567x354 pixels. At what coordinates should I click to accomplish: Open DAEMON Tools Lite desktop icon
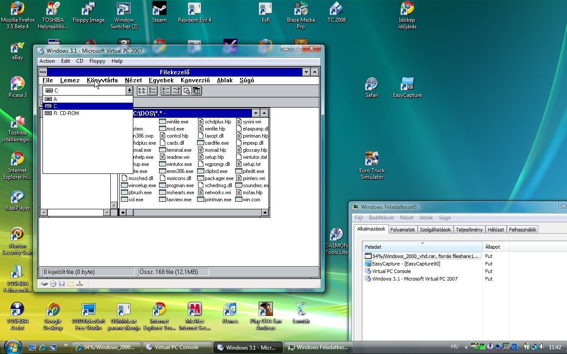(x=337, y=241)
